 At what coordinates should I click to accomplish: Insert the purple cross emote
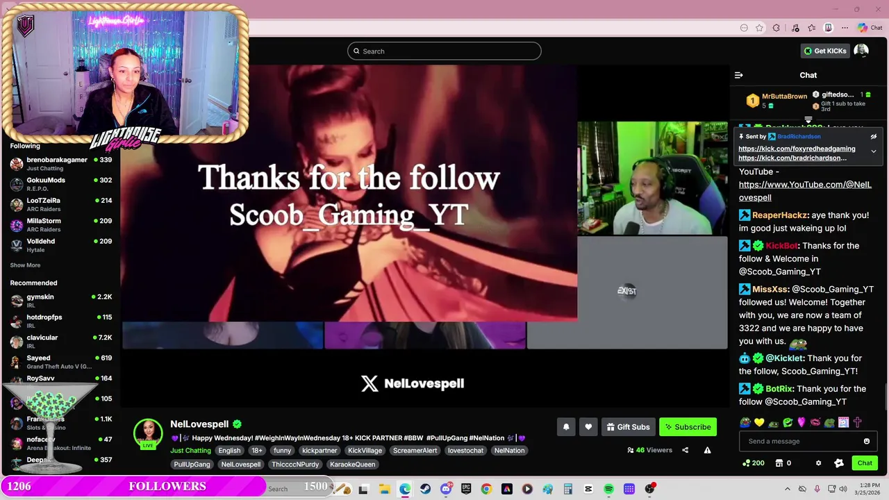(x=857, y=422)
